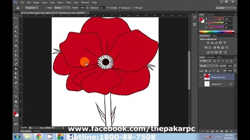Open the Timeline panel tab

click(x=37, y=131)
